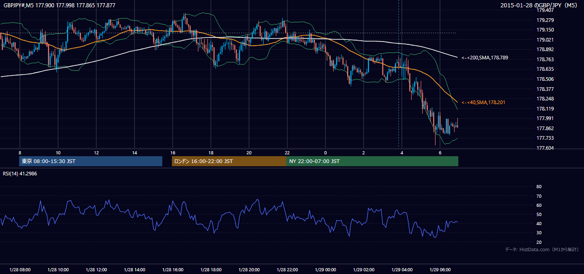Click the bottom time label 1/28 14:00
The image size is (584, 274).
(134, 270)
